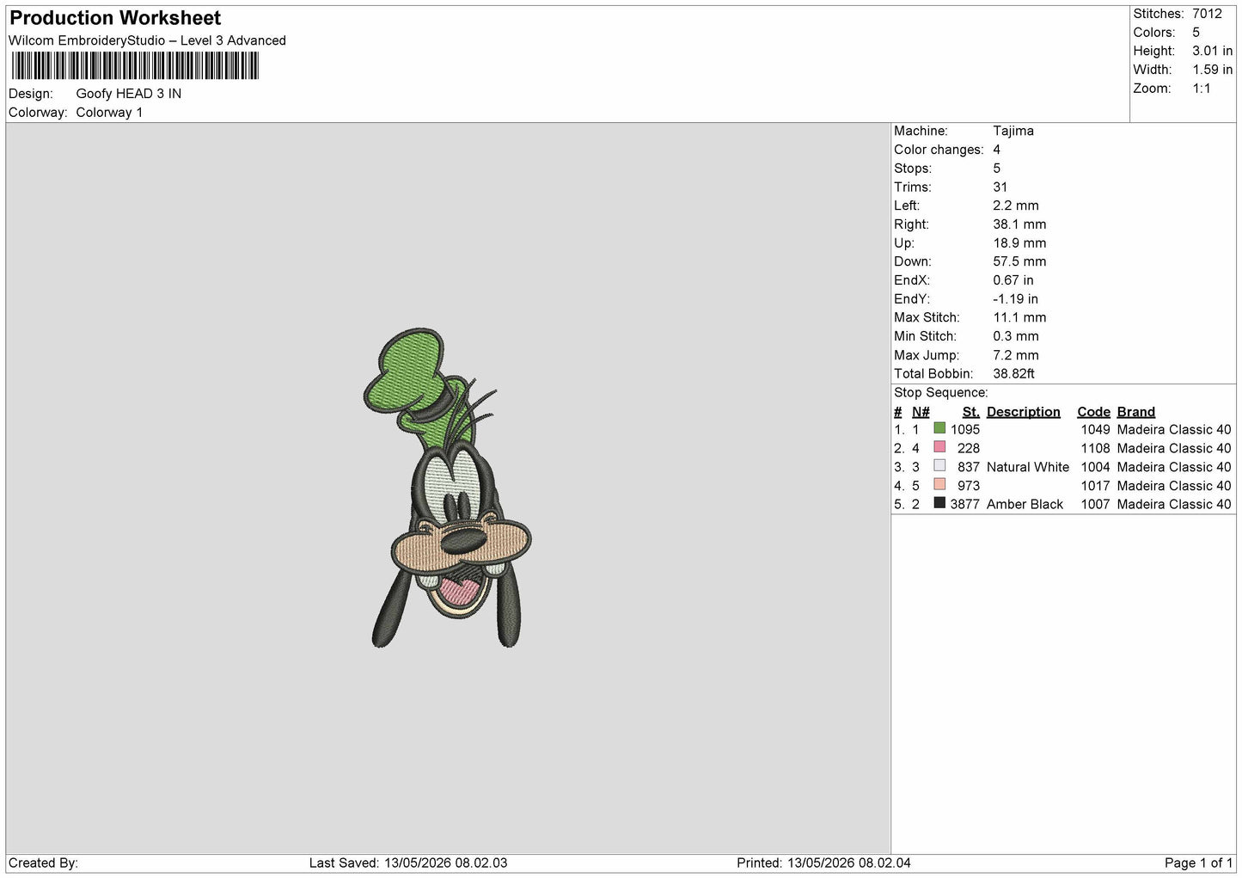1242x878 pixels.
Task: Click the 'Natural White' description text
Action: tap(1028, 467)
